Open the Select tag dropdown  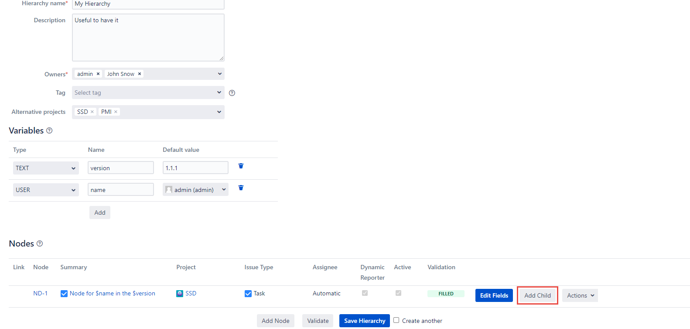click(148, 93)
